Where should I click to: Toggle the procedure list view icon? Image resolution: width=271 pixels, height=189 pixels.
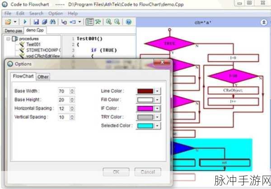coord(90,22)
